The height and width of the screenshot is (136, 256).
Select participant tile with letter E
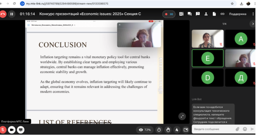(x=207, y=58)
